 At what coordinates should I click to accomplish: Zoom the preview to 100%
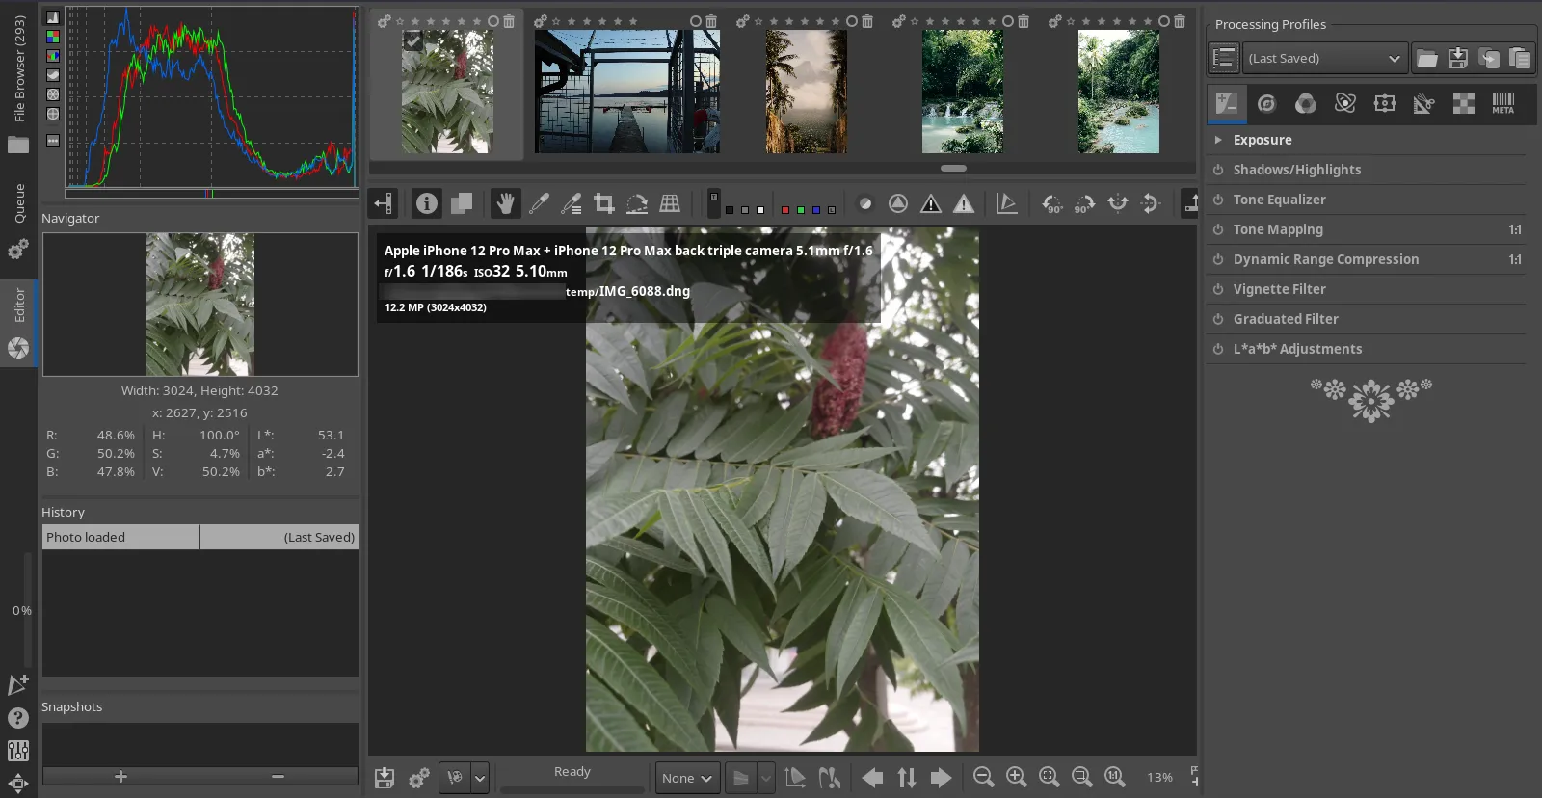coord(1114,777)
